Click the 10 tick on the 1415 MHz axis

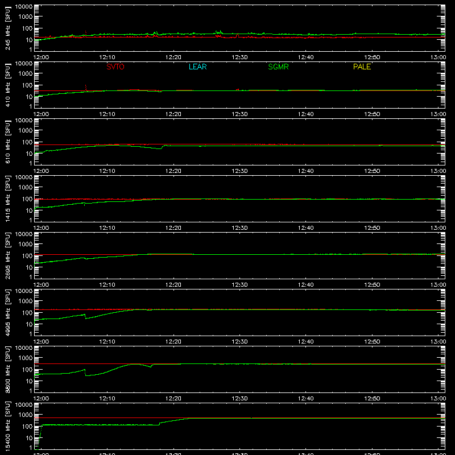29,210
